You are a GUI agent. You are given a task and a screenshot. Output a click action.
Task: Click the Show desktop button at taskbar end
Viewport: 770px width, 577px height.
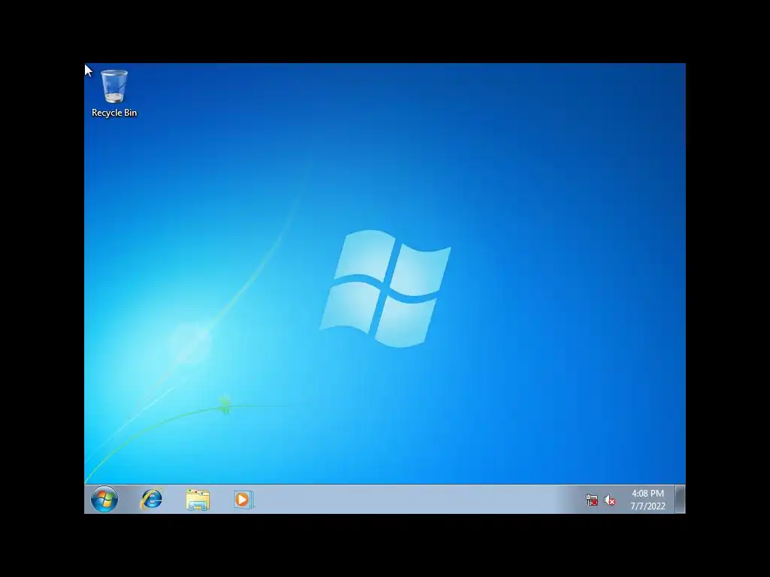click(680, 500)
